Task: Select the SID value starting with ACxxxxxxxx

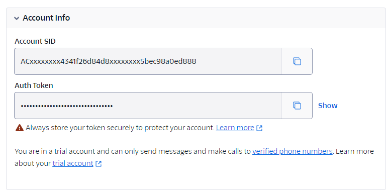Action: (x=109, y=61)
